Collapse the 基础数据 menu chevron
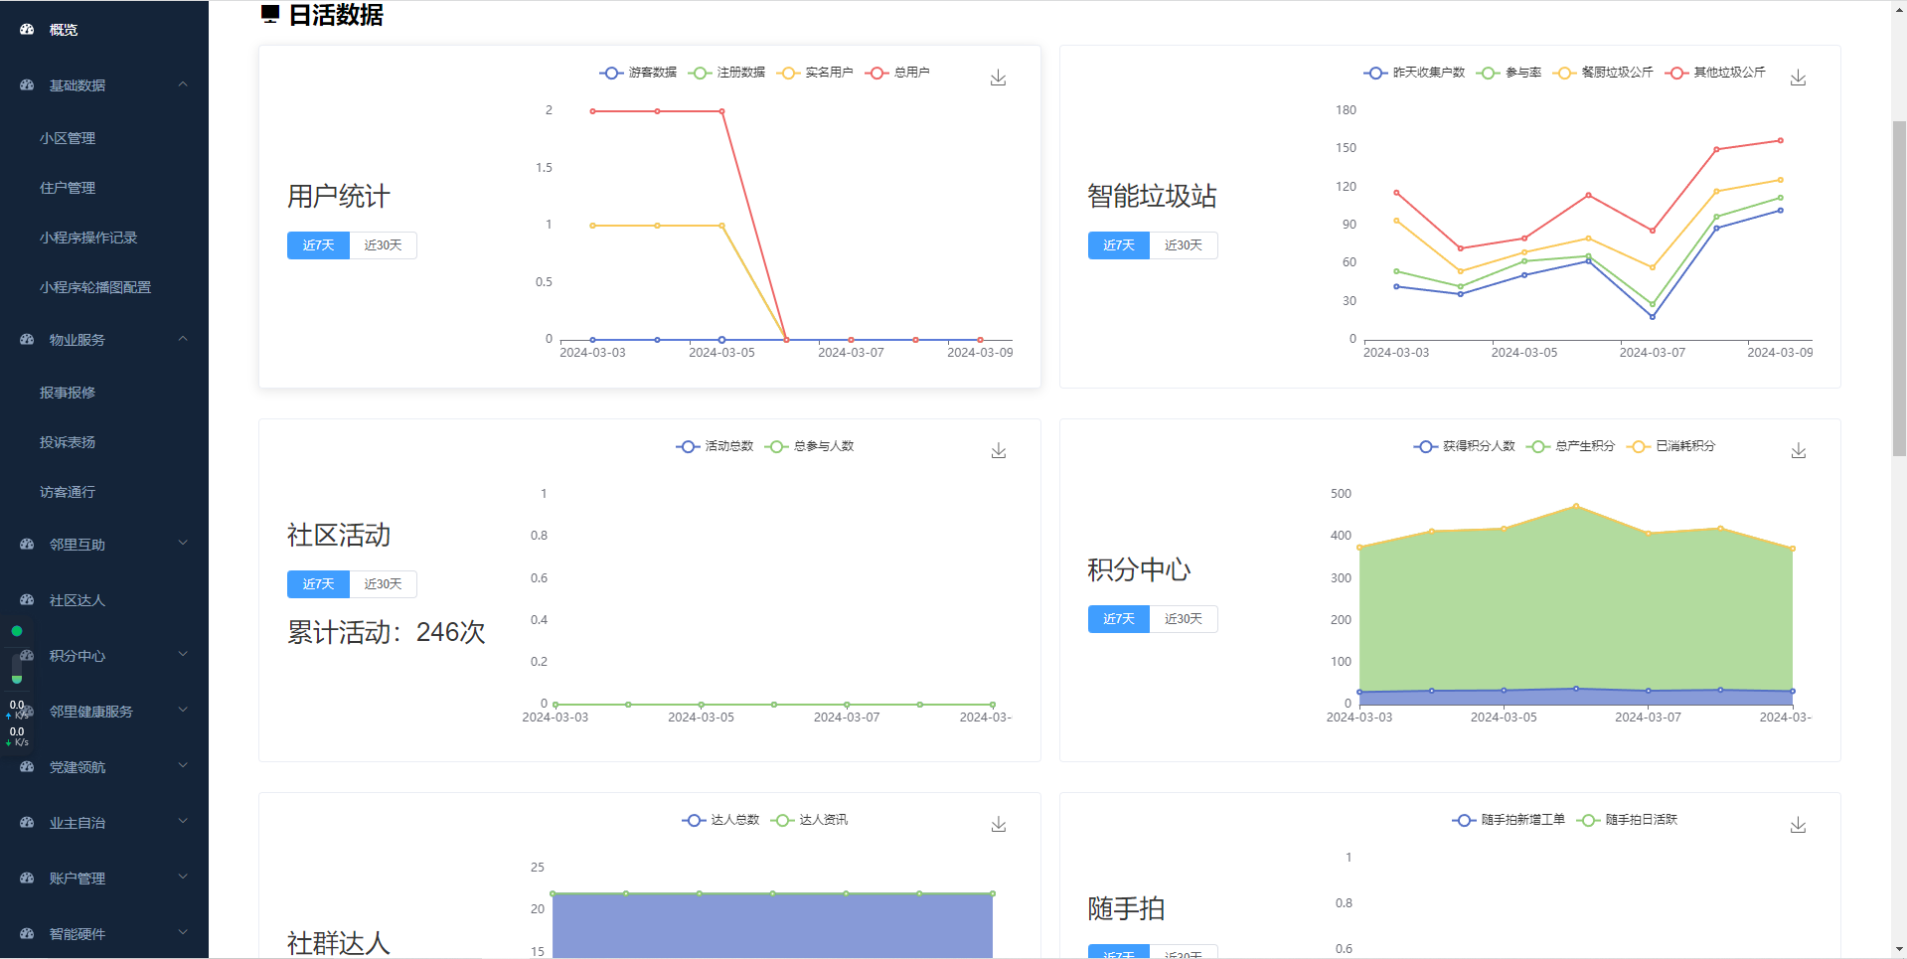 [183, 84]
